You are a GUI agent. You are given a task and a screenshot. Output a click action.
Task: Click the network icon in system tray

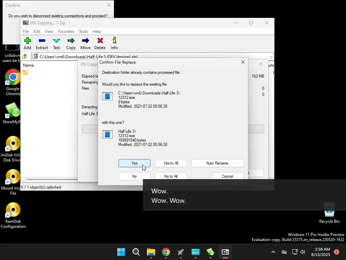(x=295, y=252)
